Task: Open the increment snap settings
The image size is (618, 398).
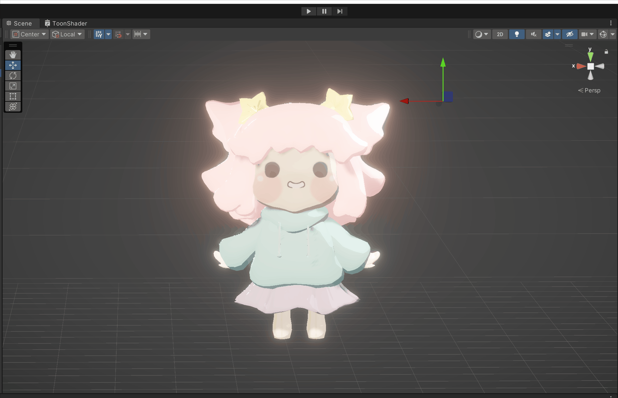Action: [x=138, y=34]
